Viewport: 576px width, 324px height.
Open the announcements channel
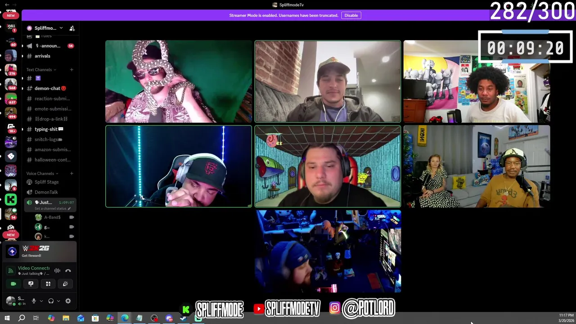pos(50,46)
